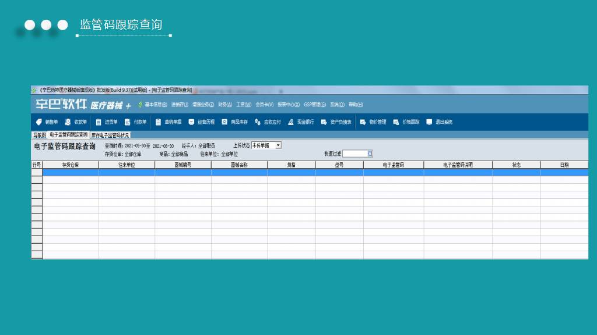Open the 收款单 receipt toolbar icon

point(68,122)
